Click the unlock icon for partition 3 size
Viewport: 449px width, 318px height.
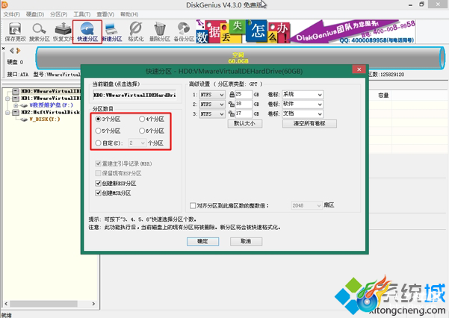coord(232,113)
